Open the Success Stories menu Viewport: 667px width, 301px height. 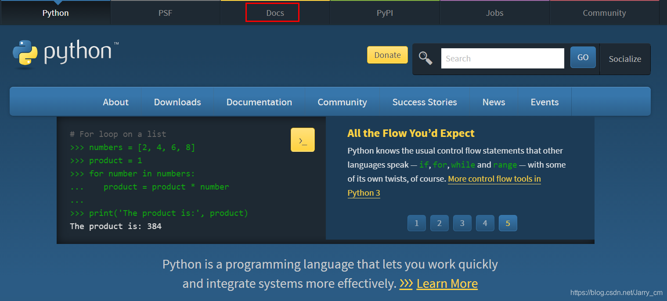(x=425, y=102)
